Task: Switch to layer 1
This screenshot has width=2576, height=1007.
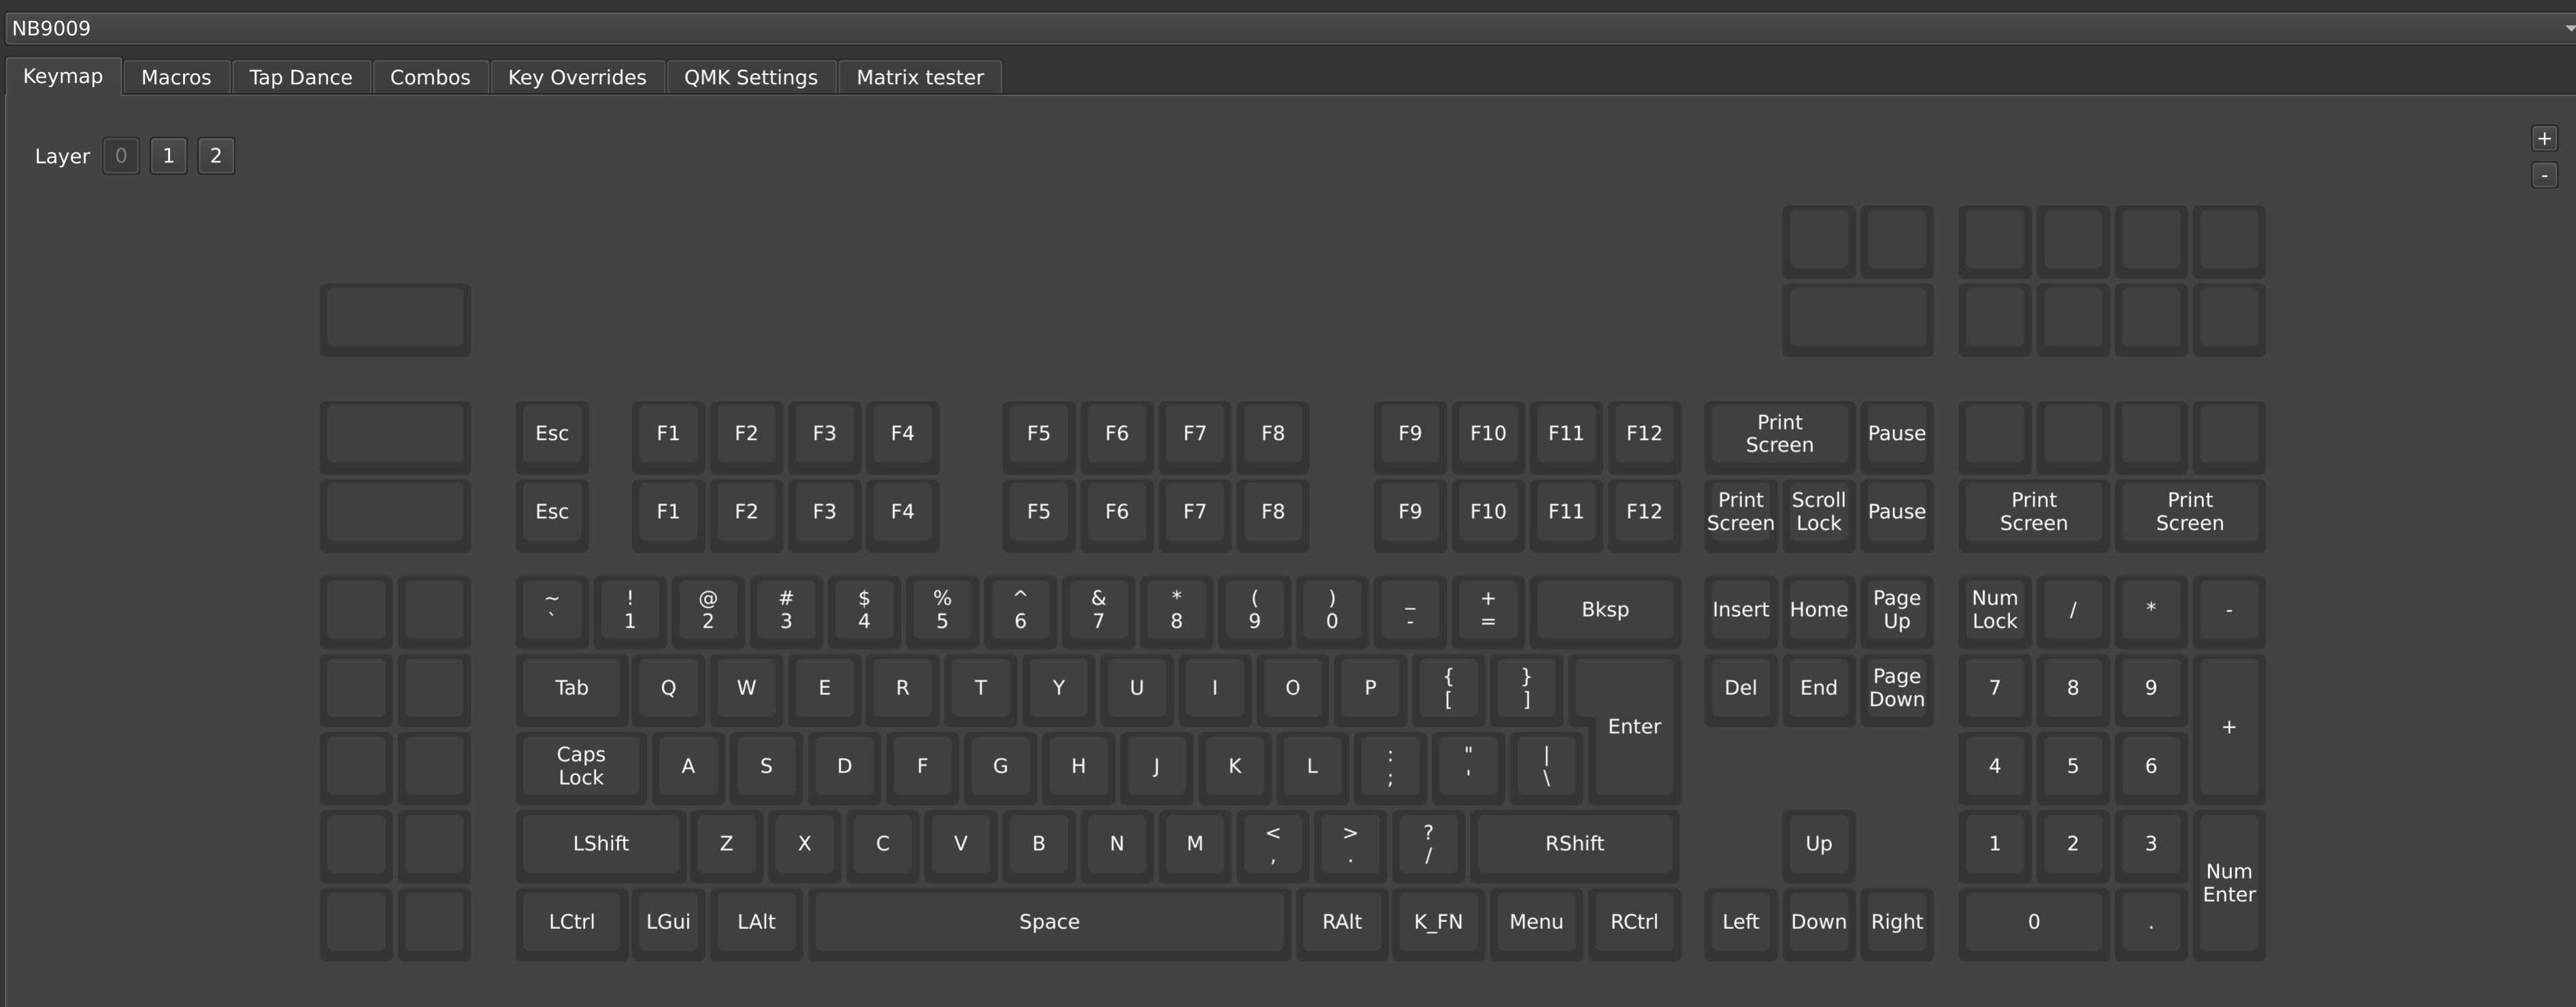Action: click(x=168, y=156)
